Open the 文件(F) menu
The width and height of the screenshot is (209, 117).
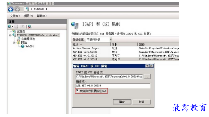pyautogui.click(x=15, y=16)
